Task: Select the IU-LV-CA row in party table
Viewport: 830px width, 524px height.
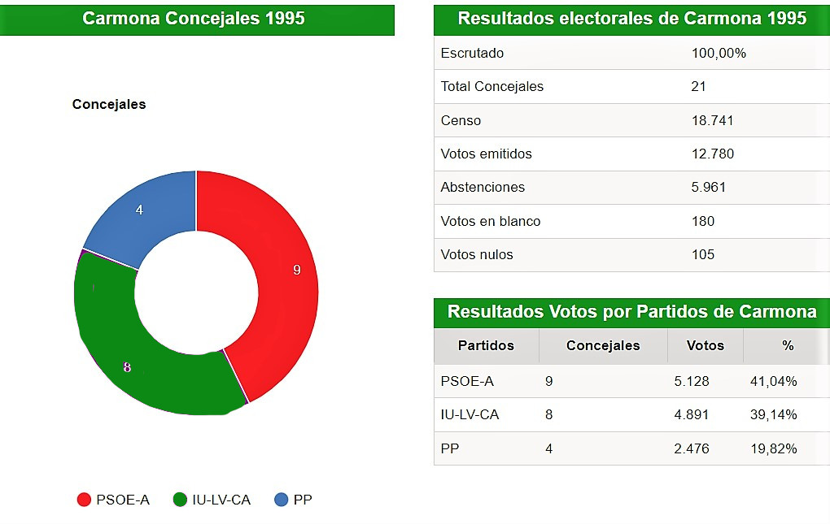Action: tap(632, 414)
